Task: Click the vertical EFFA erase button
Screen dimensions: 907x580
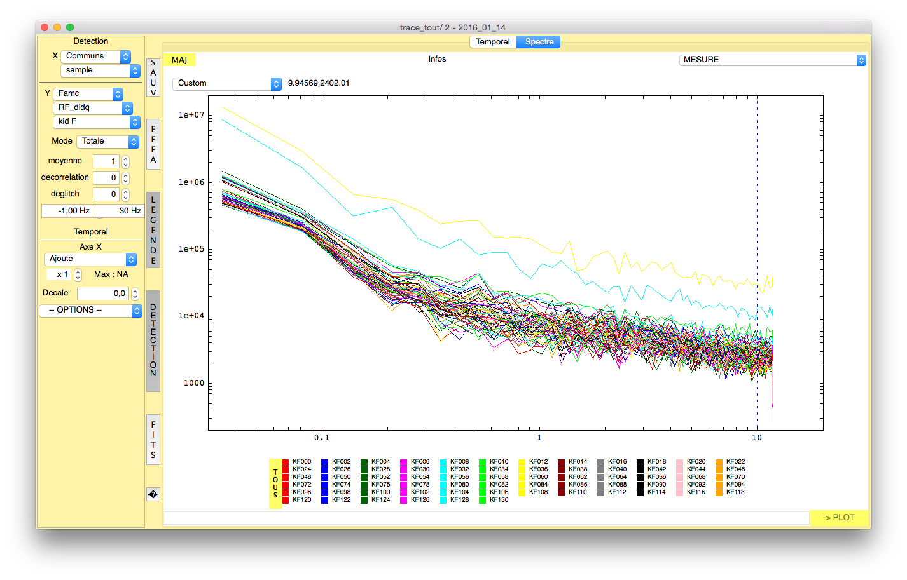Action: [153, 144]
